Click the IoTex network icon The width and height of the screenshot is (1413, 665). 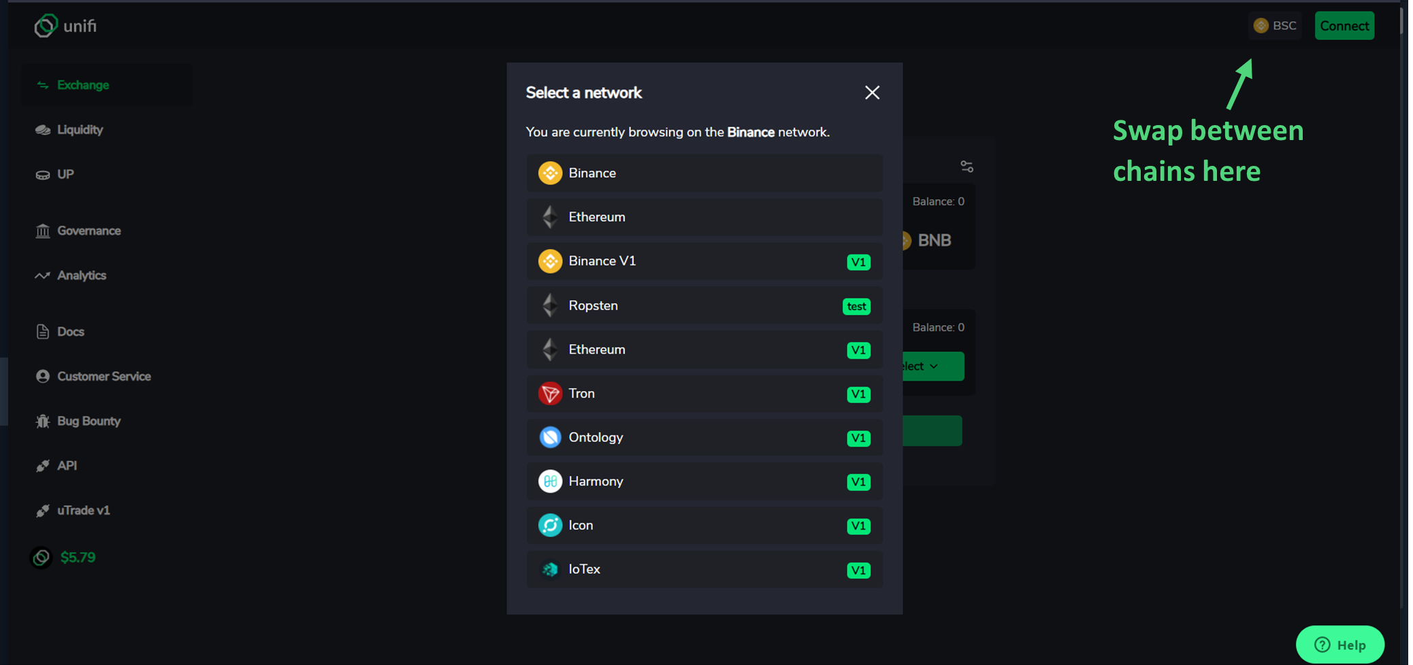pyautogui.click(x=550, y=569)
